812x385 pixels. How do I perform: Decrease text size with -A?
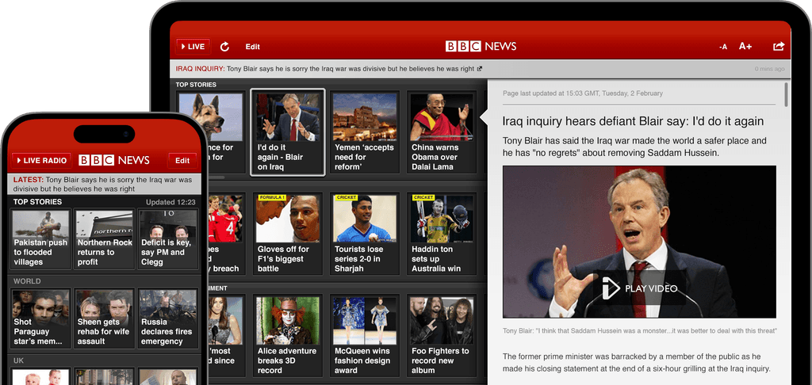click(x=723, y=47)
